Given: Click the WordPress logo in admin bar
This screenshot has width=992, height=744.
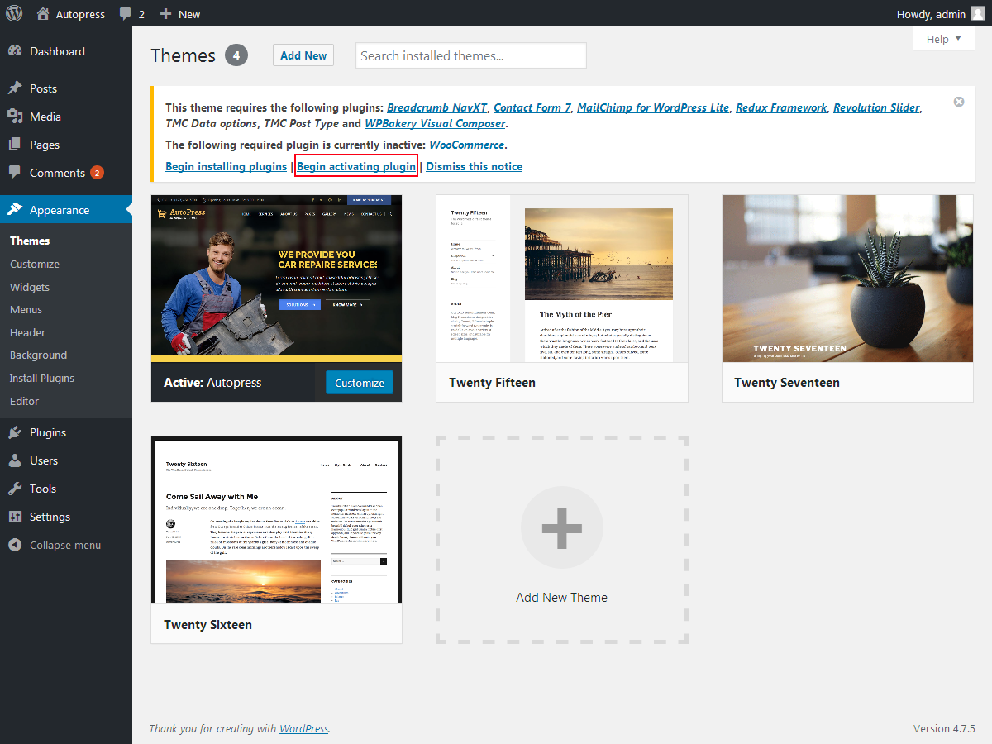Looking at the screenshot, I should (14, 13).
